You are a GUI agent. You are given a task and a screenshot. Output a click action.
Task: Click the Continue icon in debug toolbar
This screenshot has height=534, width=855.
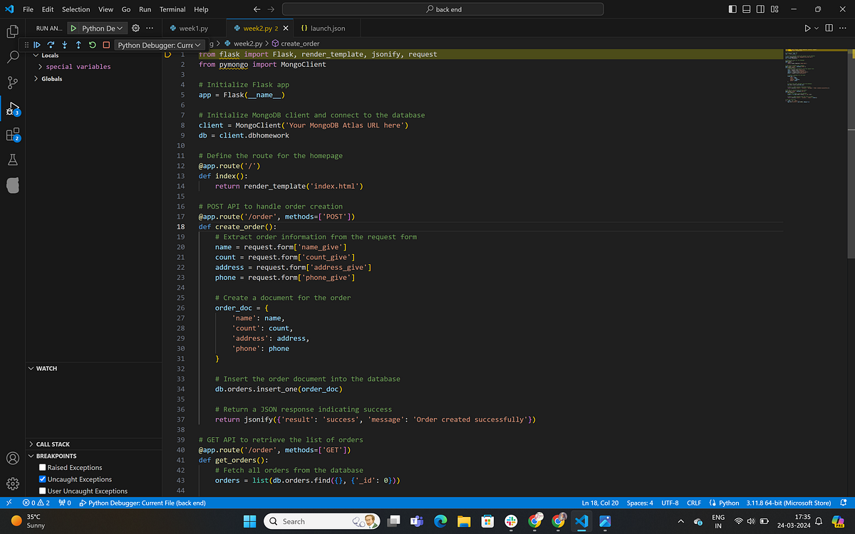click(x=38, y=43)
